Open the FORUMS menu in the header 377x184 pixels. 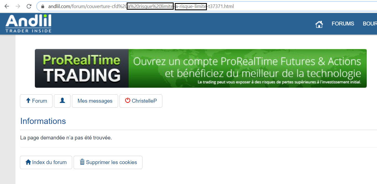343,24
